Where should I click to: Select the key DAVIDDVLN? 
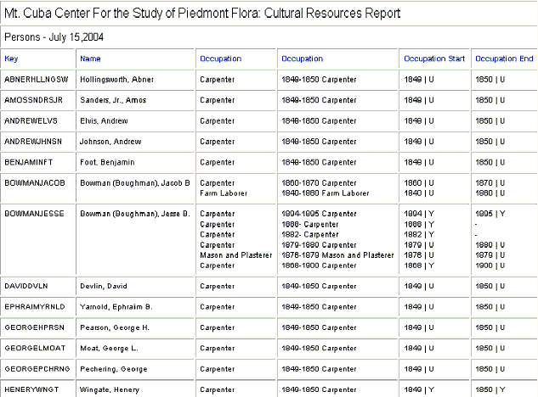coord(26,286)
